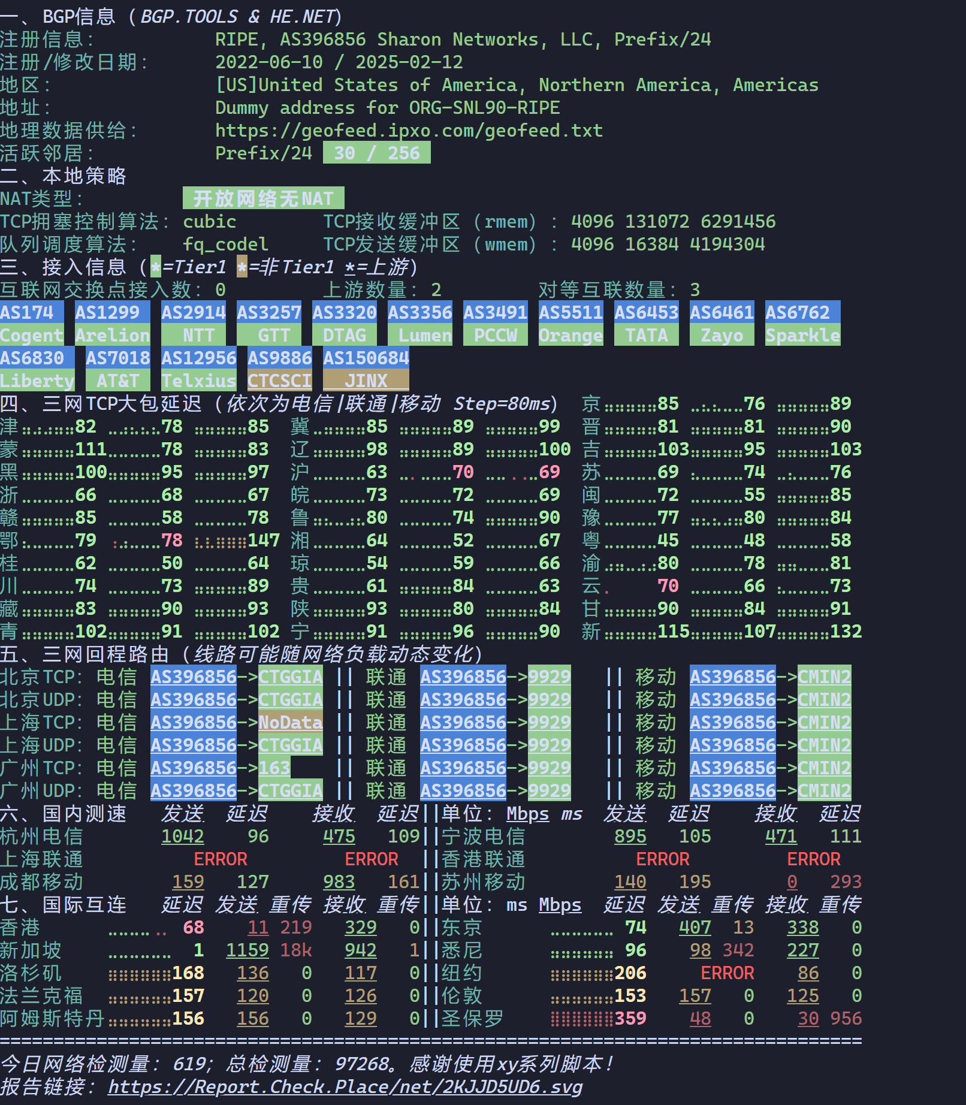
Task: Select the AS6461 Zayo badge
Action: click(722, 324)
